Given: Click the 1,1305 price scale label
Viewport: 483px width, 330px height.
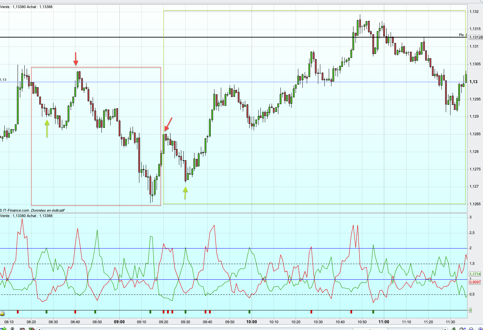Looking at the screenshot, I should click(x=475, y=64).
